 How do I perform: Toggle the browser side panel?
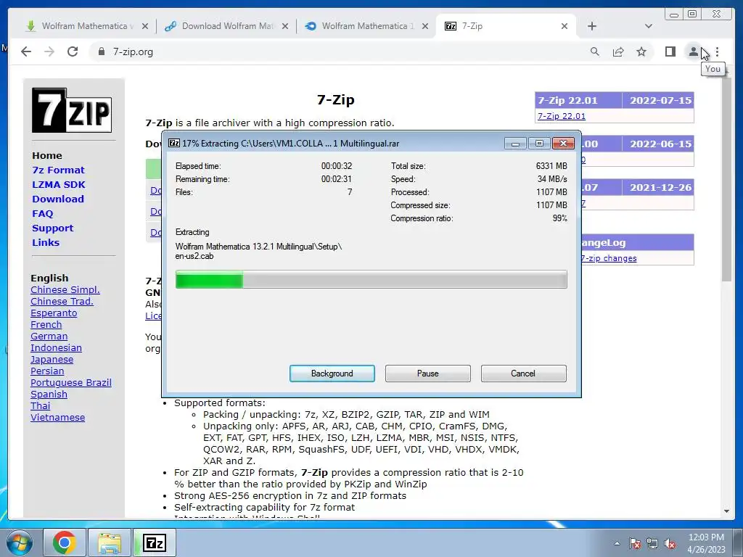pyautogui.click(x=670, y=51)
